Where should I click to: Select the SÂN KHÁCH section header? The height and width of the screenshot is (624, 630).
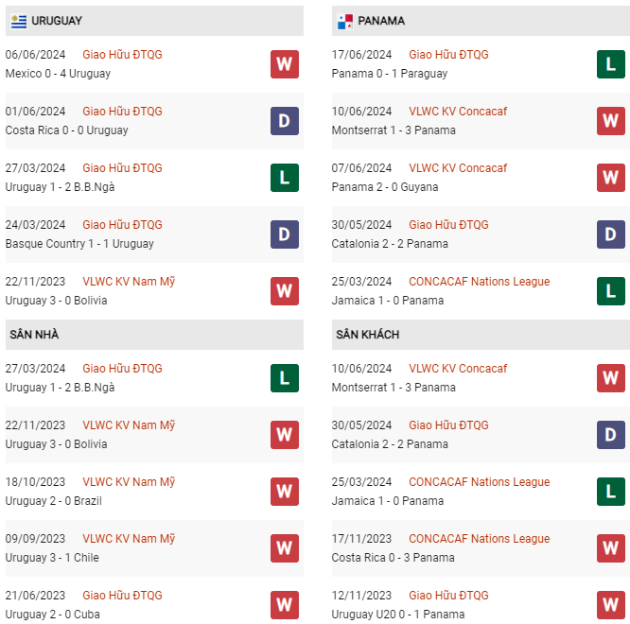(x=367, y=335)
